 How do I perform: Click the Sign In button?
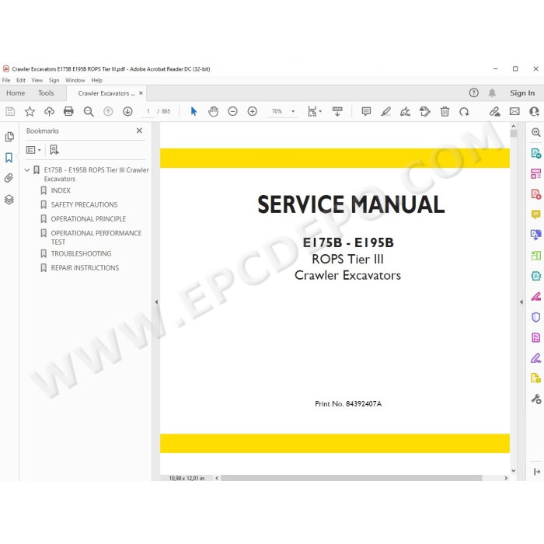pos(522,93)
